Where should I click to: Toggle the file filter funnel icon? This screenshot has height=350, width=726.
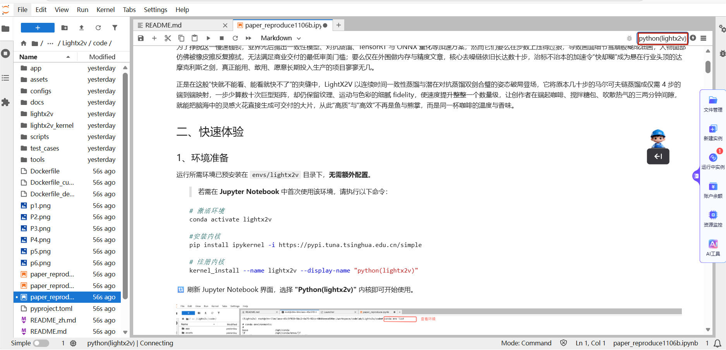(x=115, y=27)
